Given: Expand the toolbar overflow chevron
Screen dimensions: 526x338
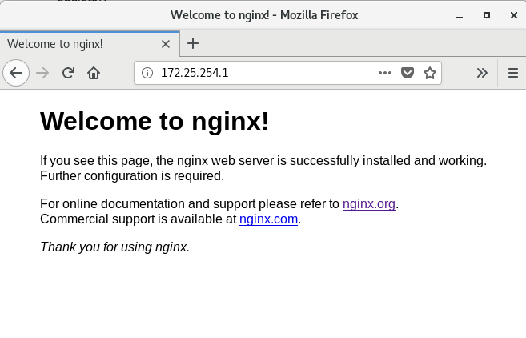Looking at the screenshot, I should [x=482, y=73].
